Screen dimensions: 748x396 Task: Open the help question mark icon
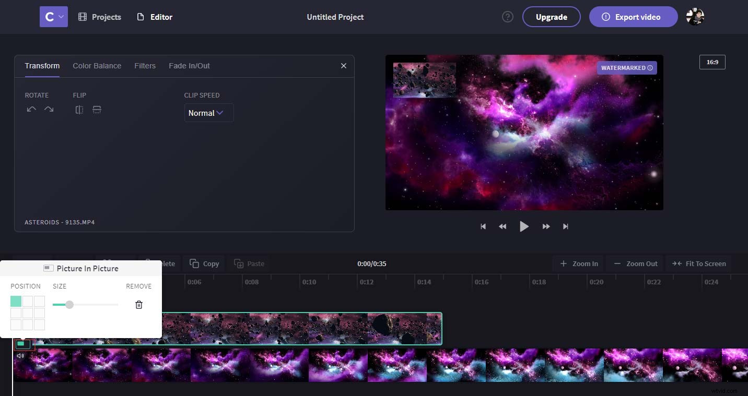(507, 16)
